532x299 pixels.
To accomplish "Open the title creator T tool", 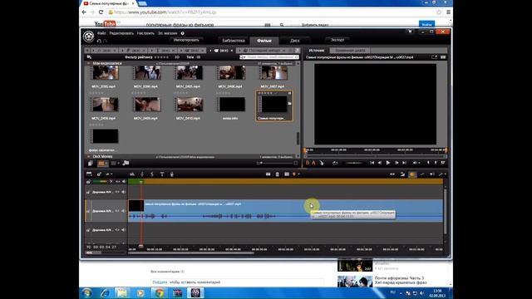I will [x=162, y=174].
